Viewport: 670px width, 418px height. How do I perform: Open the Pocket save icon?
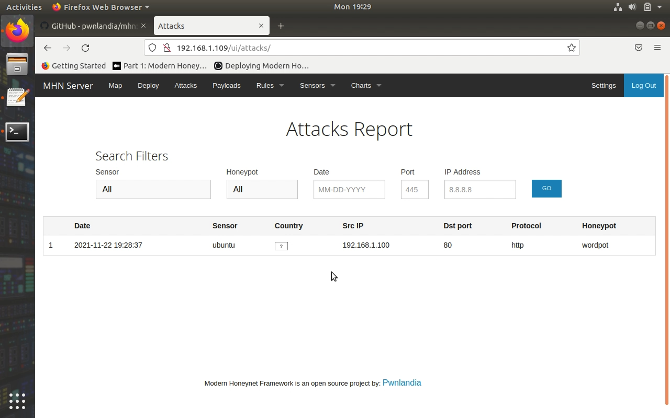coord(639,48)
